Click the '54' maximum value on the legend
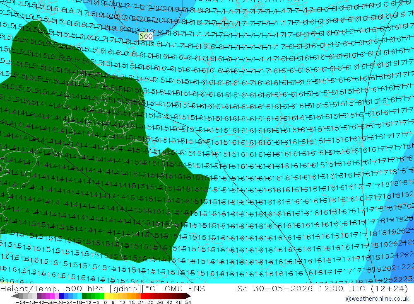The width and height of the screenshot is (414, 304). pos(188,302)
